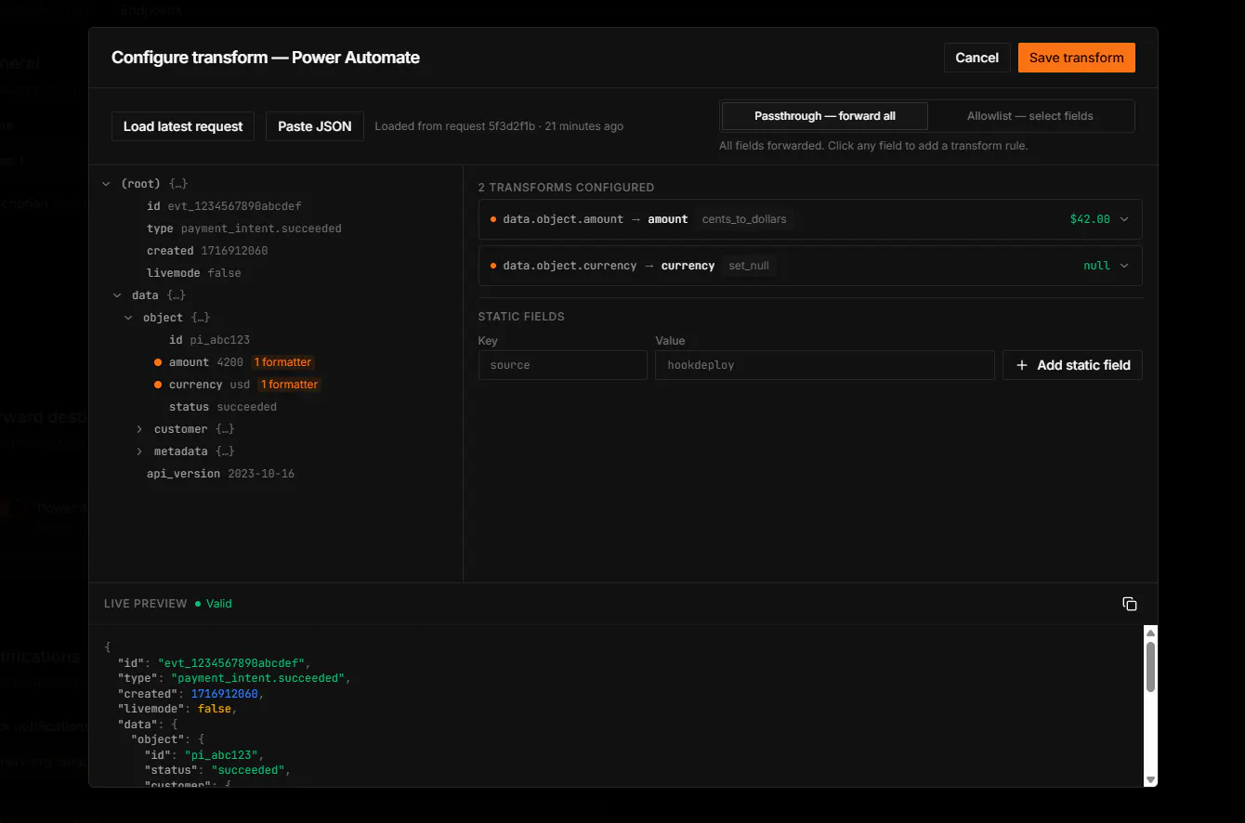1245x823 pixels.
Task: Focus the static field Value input
Action: point(825,365)
